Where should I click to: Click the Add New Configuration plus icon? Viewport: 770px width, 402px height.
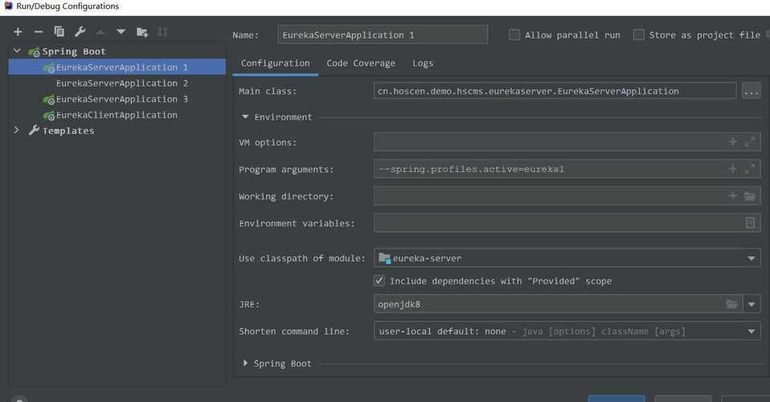click(x=18, y=32)
